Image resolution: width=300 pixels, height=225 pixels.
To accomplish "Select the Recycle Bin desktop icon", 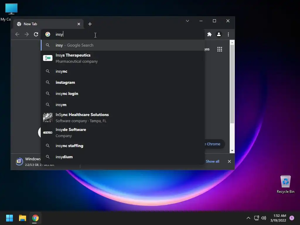I will pos(285,184).
